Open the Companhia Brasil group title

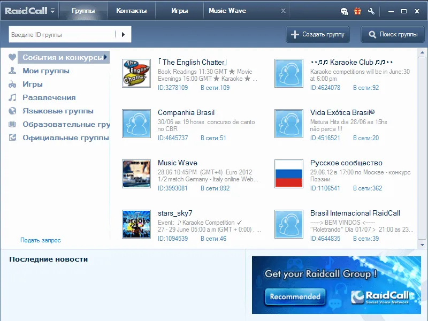186,112
